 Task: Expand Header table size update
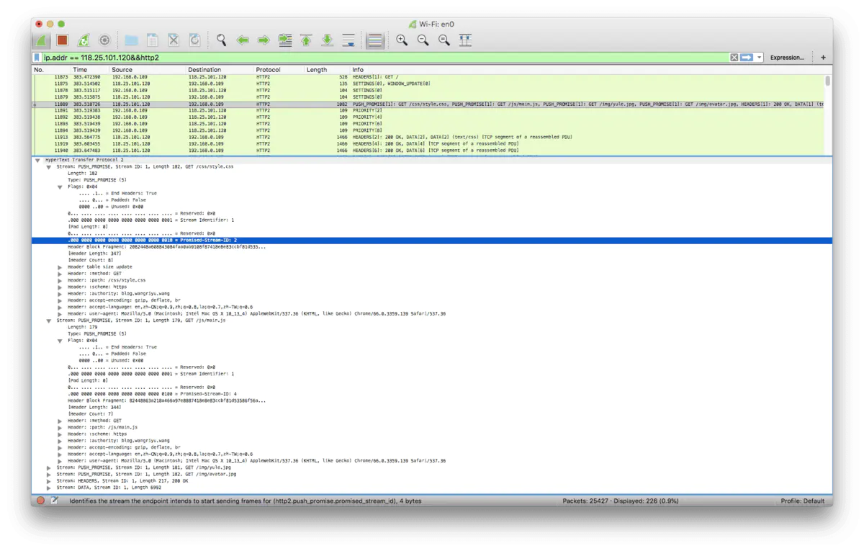pyautogui.click(x=60, y=267)
